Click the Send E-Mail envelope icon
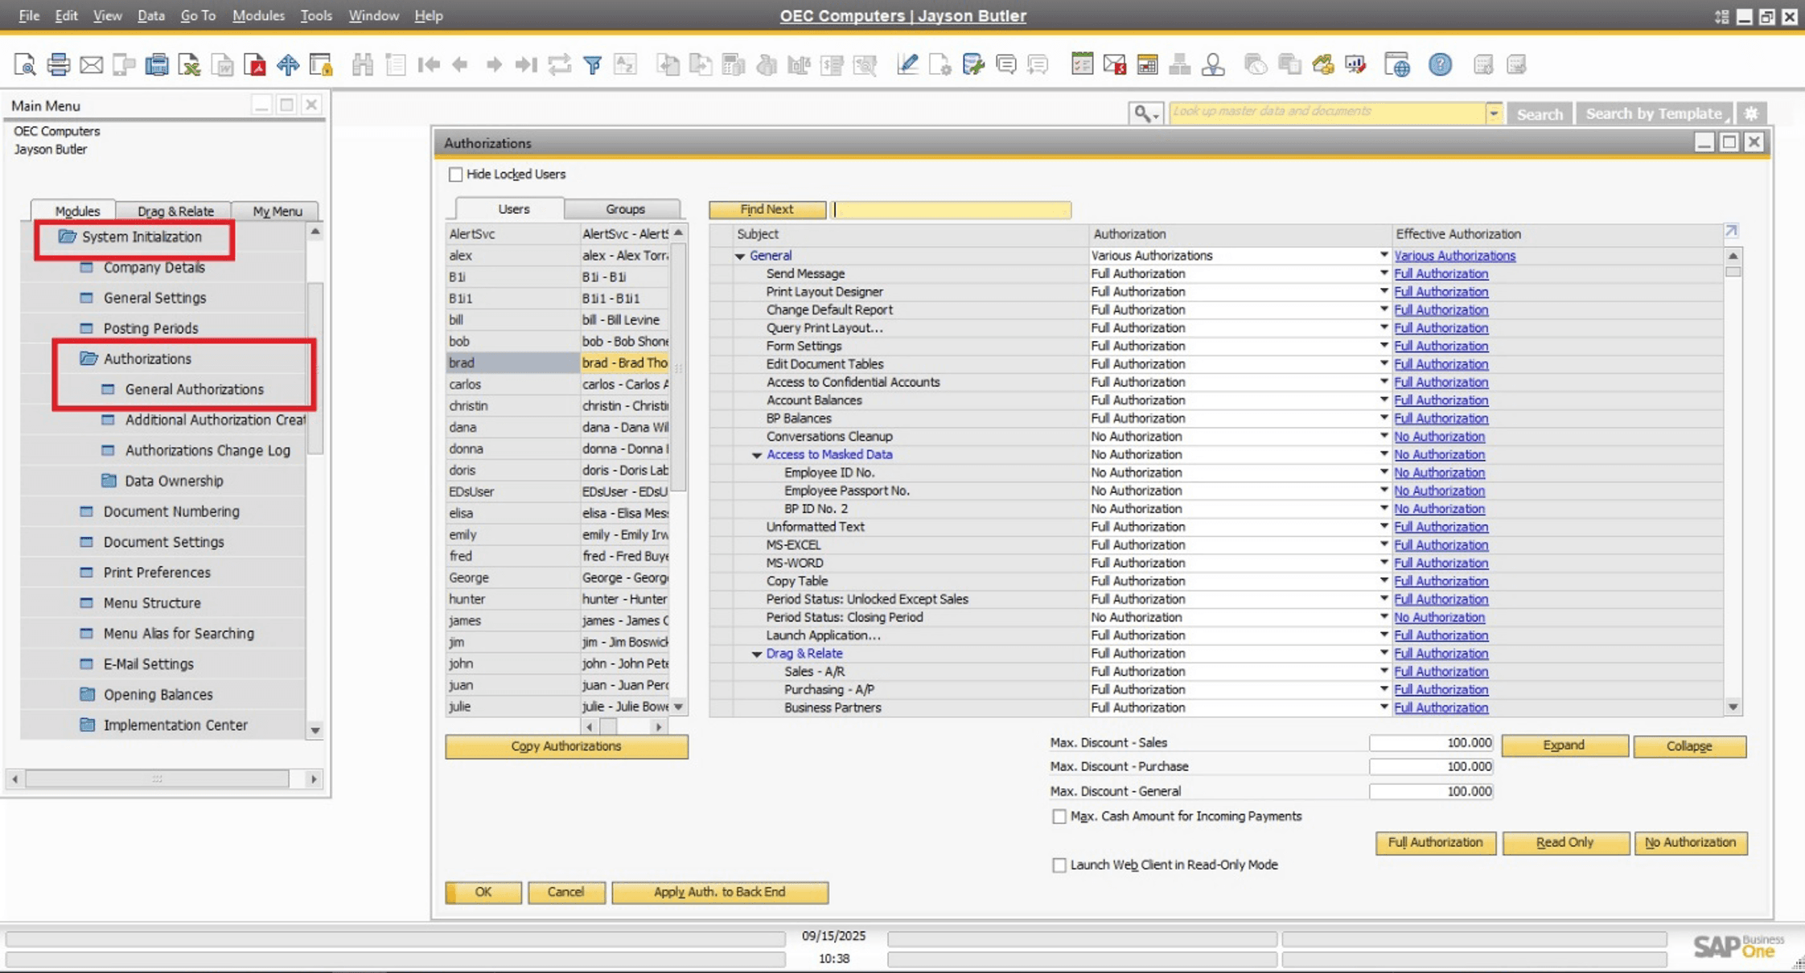This screenshot has height=973, width=1805. 91,64
